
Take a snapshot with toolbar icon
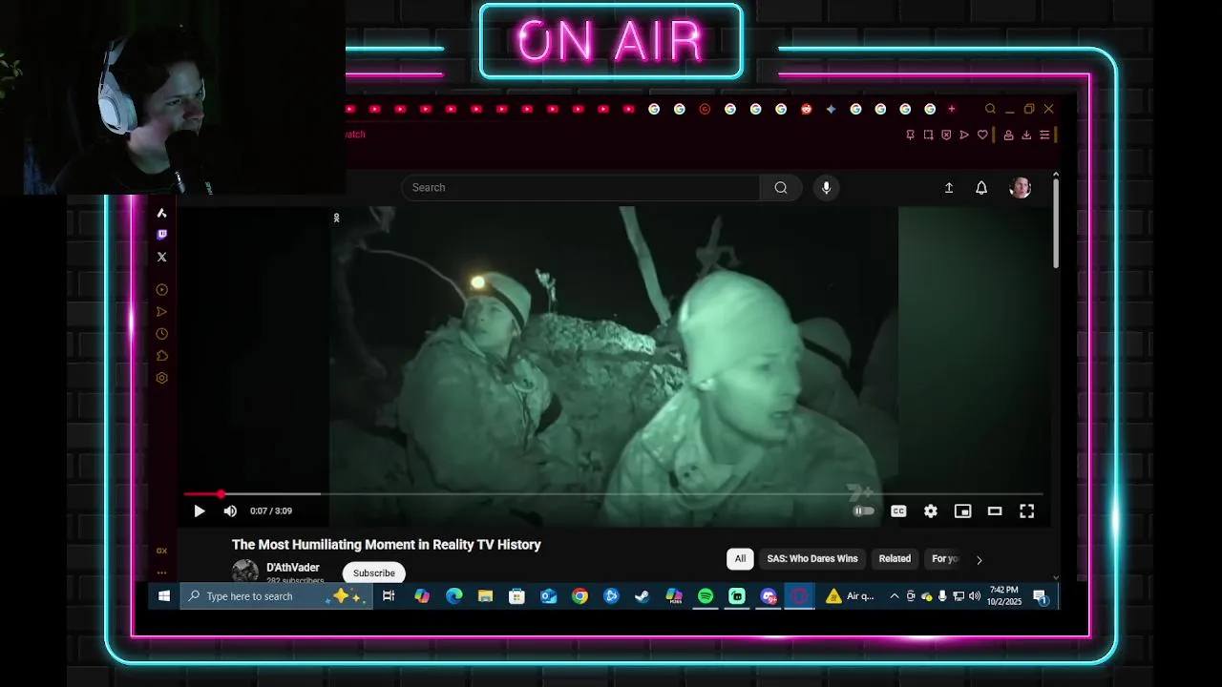tap(928, 135)
